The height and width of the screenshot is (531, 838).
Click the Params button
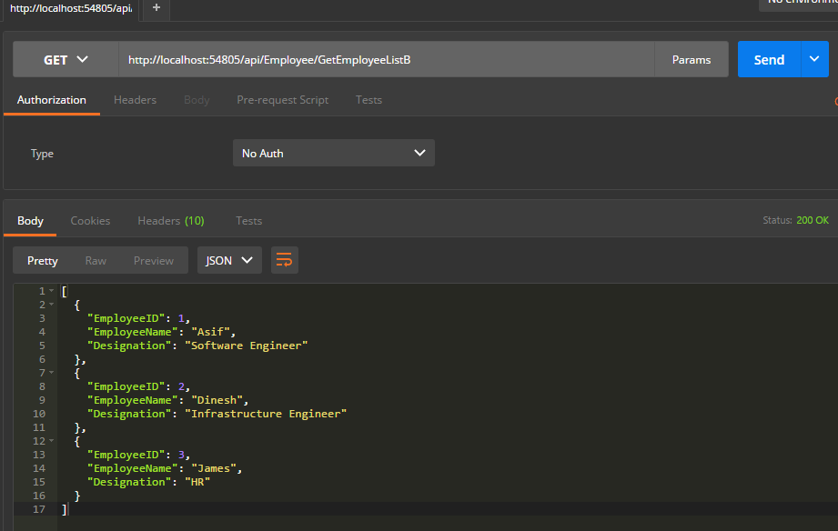click(x=692, y=59)
